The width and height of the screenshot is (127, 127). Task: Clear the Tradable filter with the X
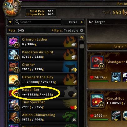82,30
